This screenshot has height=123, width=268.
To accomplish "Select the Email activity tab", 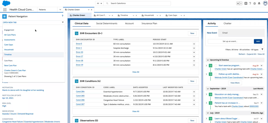I will click(x=225, y=33).
